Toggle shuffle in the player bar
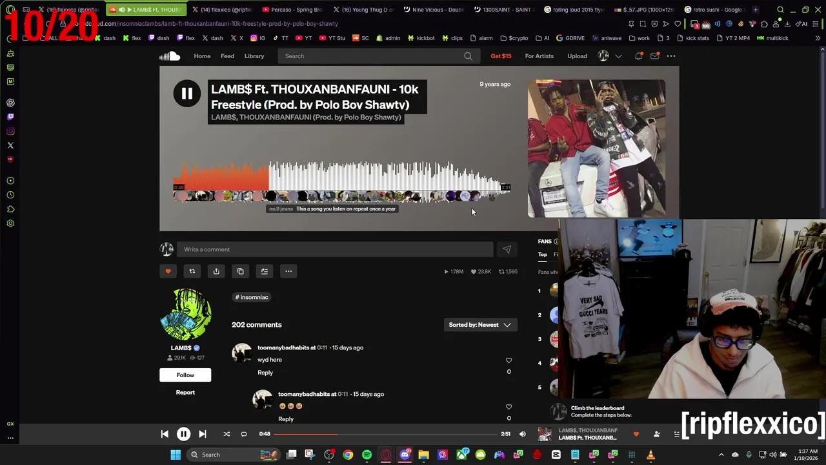Viewport: 826px width, 465px height. (227, 434)
